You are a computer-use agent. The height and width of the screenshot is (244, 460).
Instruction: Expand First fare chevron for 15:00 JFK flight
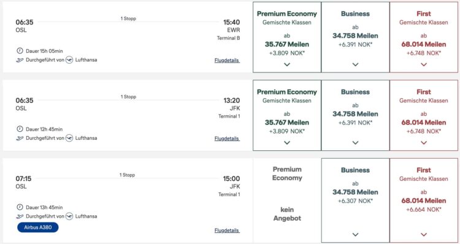click(x=424, y=235)
